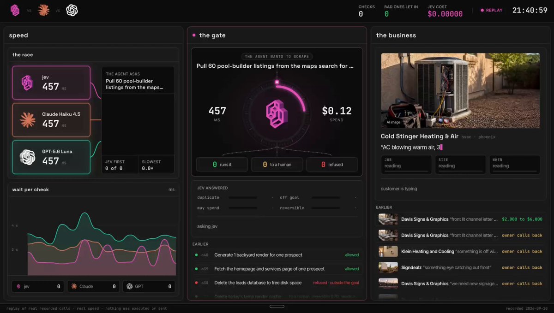Click the green status dot beside Generate 1 backyard render
Viewport: 554px width, 313px height.
196,255
